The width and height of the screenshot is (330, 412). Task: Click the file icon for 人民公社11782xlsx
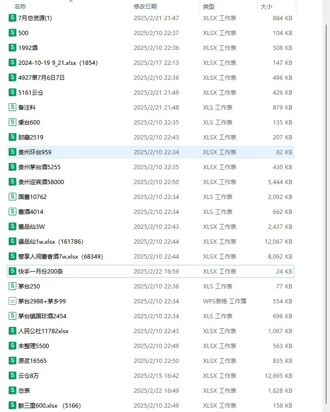[x=13, y=331]
